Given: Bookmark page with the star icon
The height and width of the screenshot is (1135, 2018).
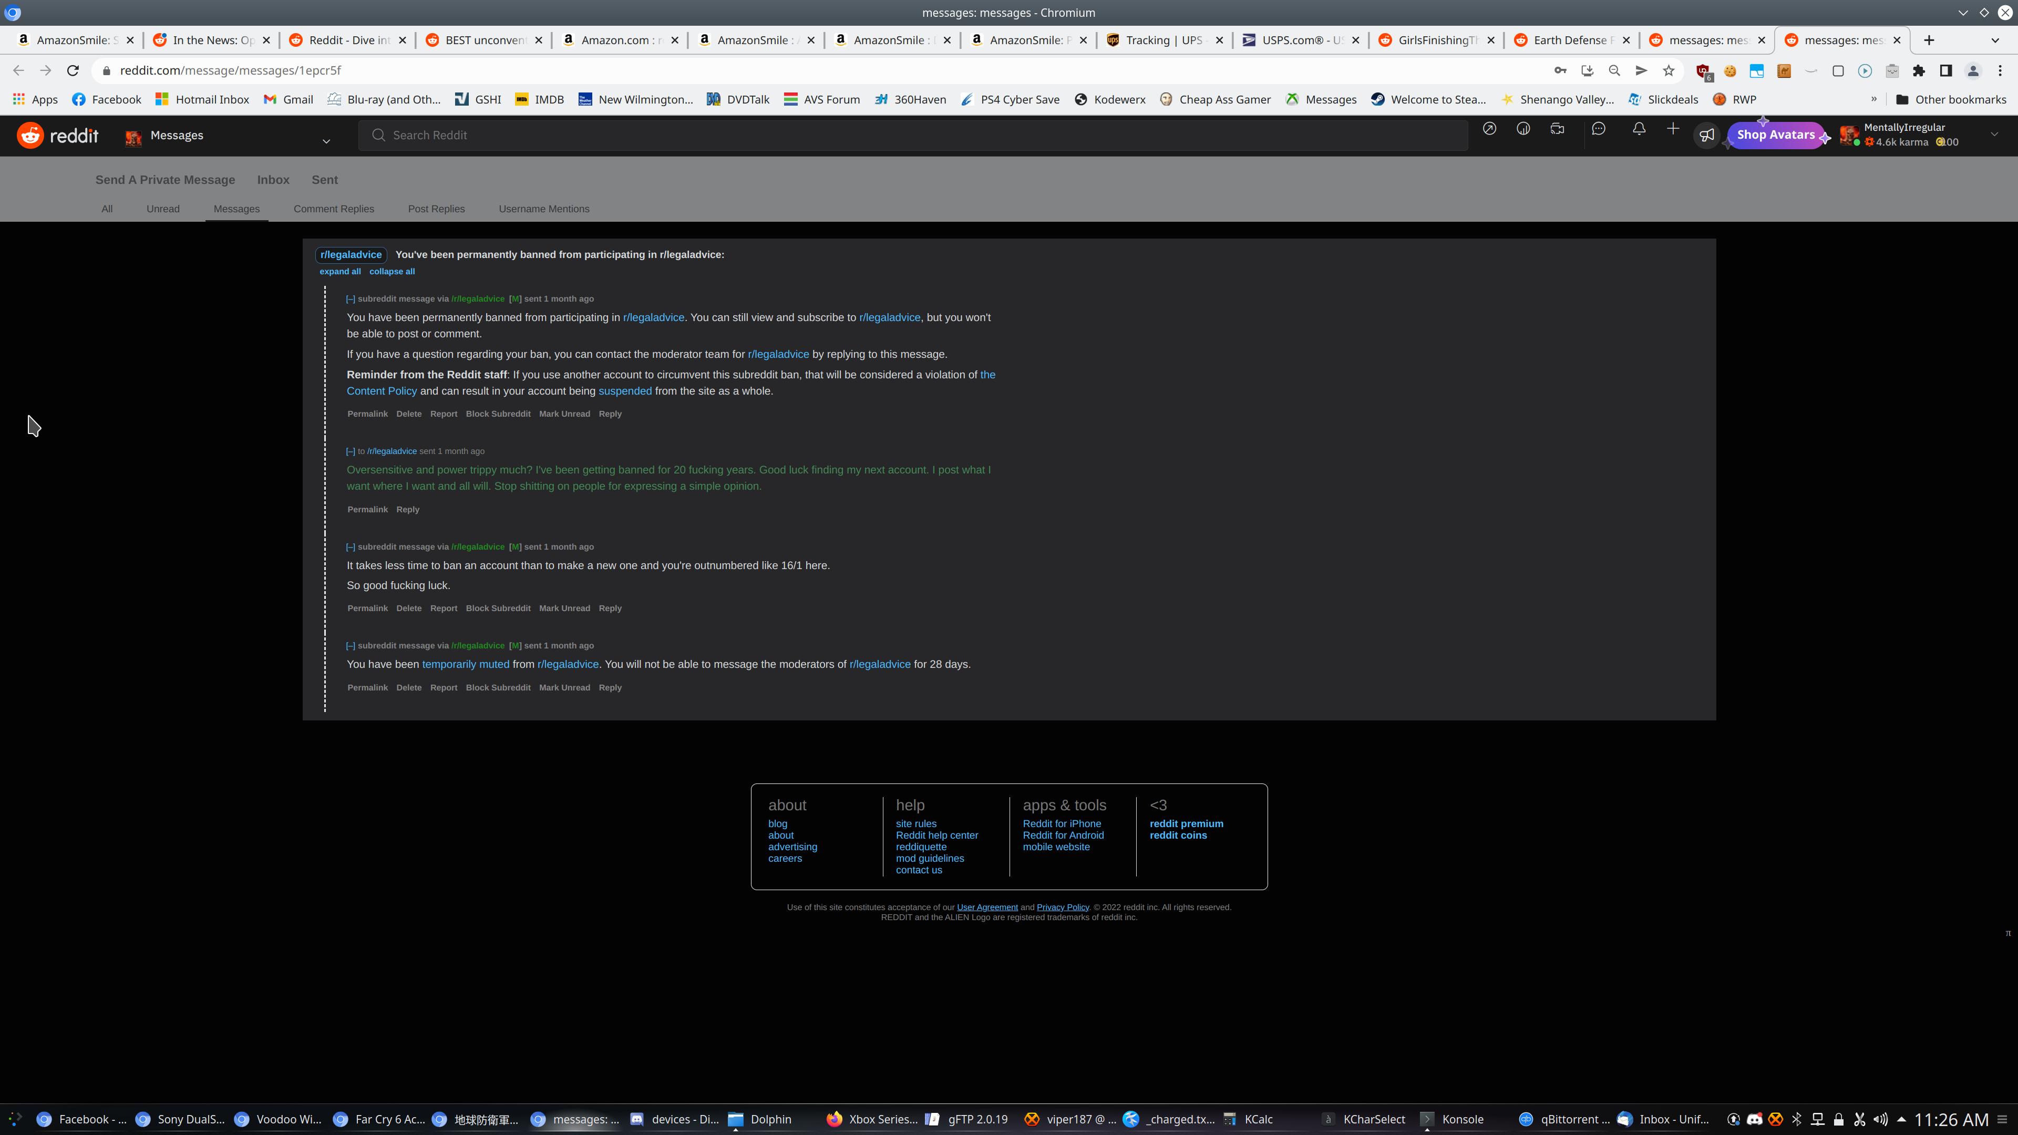Looking at the screenshot, I should [x=1669, y=70].
